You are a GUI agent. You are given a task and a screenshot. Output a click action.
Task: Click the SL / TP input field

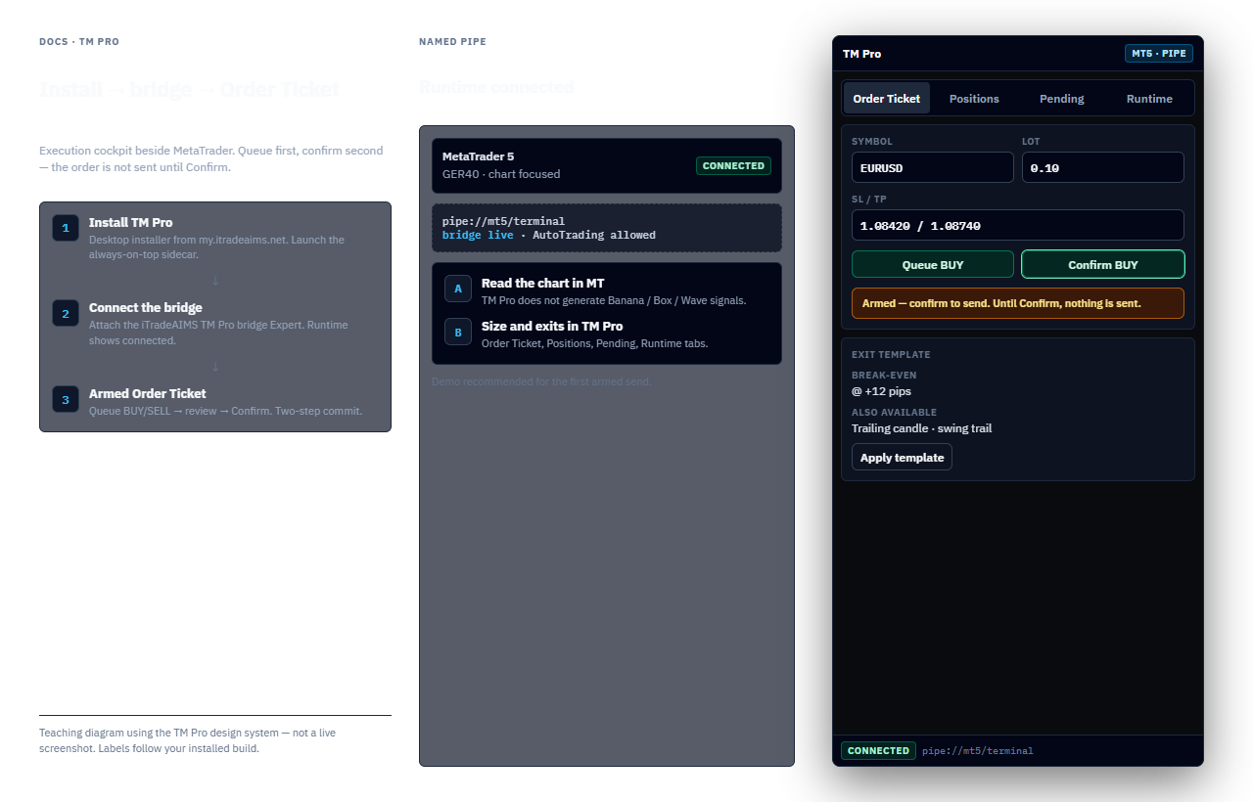[1018, 225]
